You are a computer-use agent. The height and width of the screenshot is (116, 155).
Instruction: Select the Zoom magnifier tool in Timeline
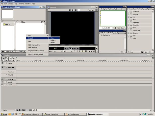tap(6, 60)
